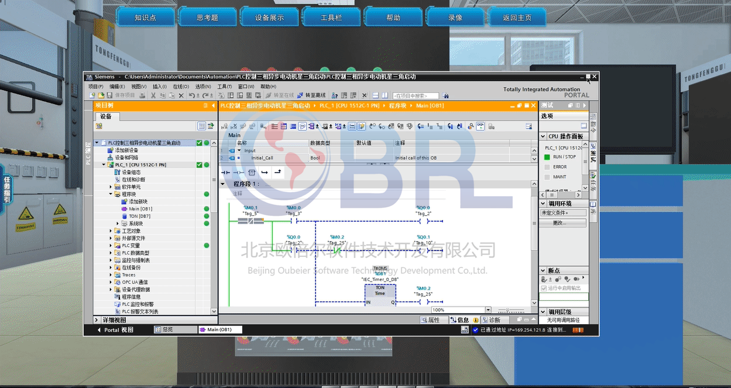
Task: Insert an empty box instruction
Action: 252,173
